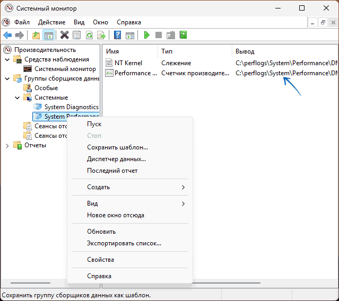
Task: Select the Системный монитор tree label
Action: click(x=65, y=69)
